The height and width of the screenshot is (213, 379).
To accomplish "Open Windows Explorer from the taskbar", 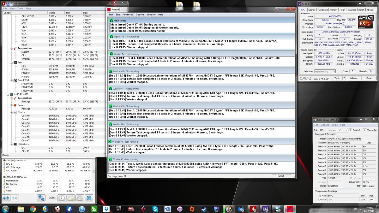I will (21, 209).
